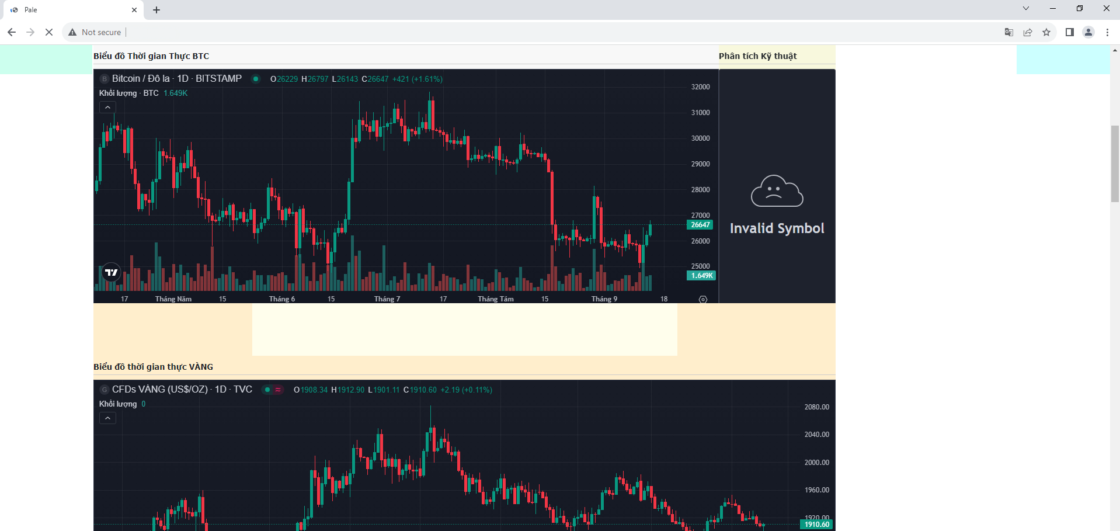
Task: Open a new browser tab
Action: coord(156,10)
